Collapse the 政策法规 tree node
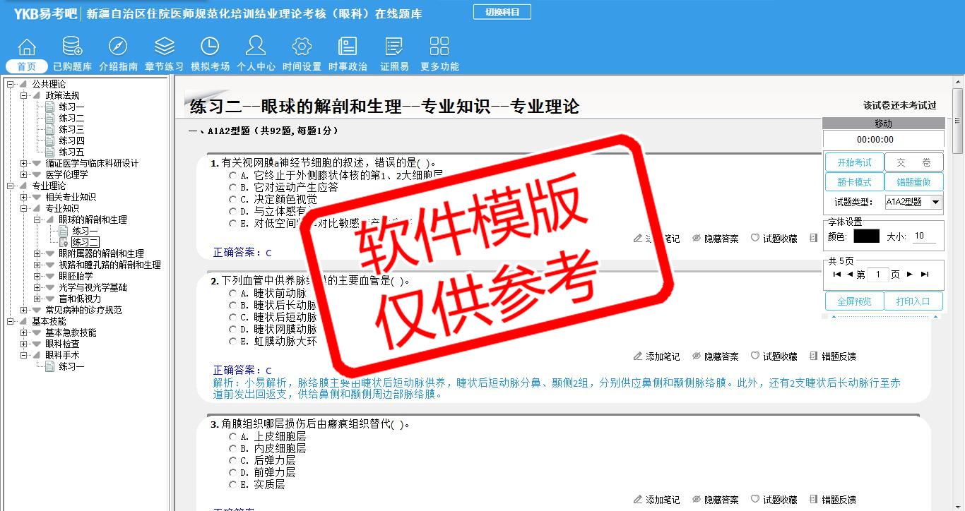 tap(24, 95)
